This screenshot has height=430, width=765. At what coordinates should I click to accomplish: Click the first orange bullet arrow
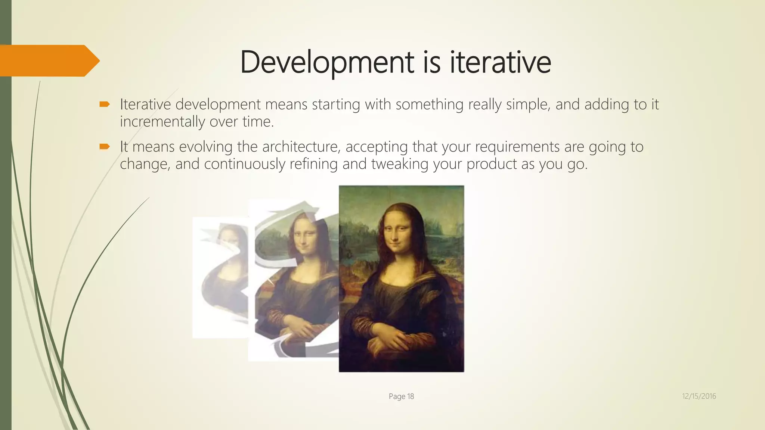(x=104, y=105)
